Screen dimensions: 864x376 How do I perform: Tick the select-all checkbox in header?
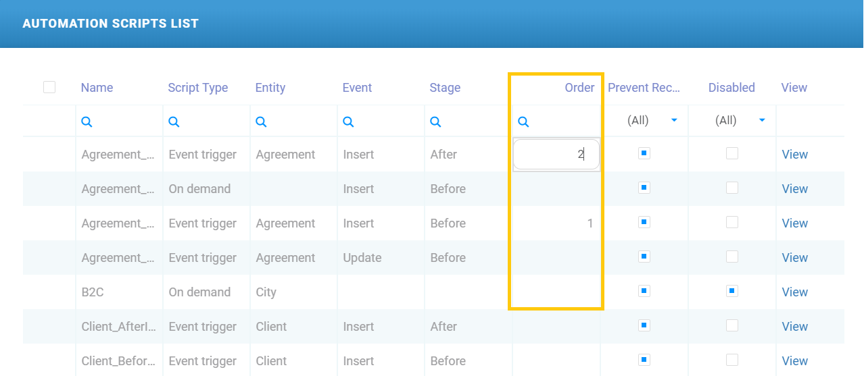click(49, 87)
